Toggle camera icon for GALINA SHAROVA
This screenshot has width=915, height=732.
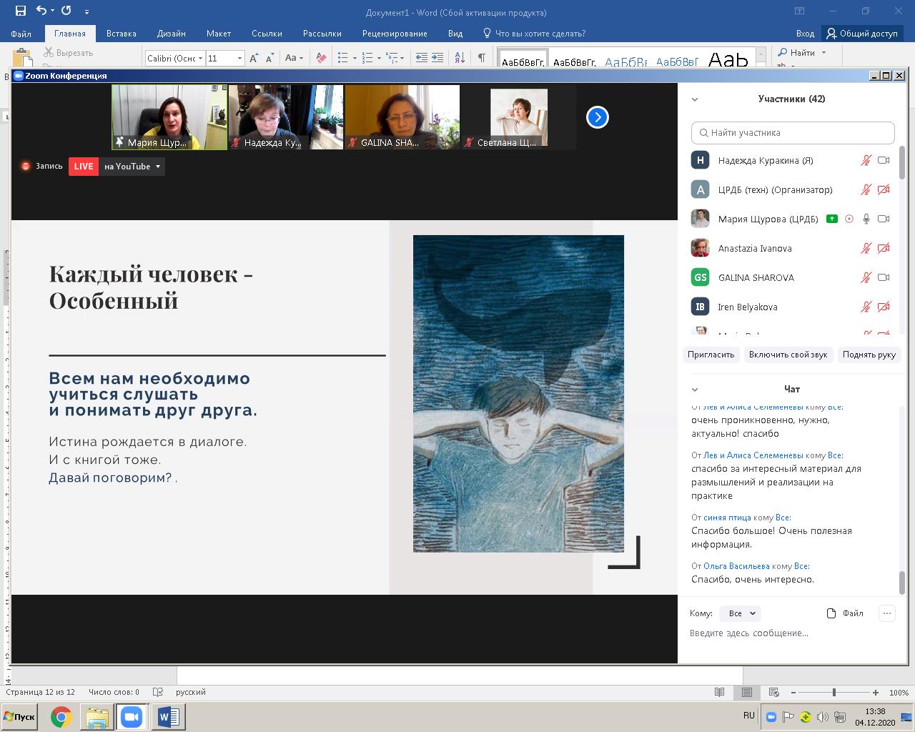884,278
